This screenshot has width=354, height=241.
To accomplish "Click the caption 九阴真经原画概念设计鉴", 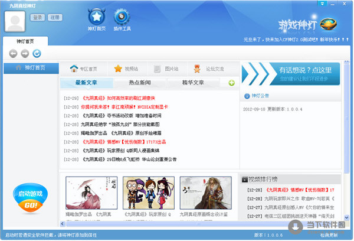I will [204, 214].
